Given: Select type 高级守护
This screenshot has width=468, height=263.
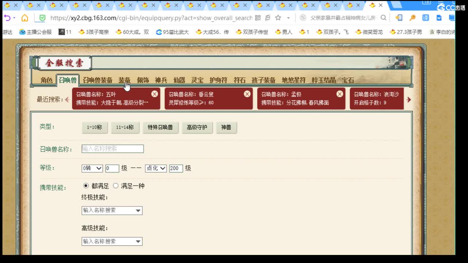Looking at the screenshot, I should [197, 127].
